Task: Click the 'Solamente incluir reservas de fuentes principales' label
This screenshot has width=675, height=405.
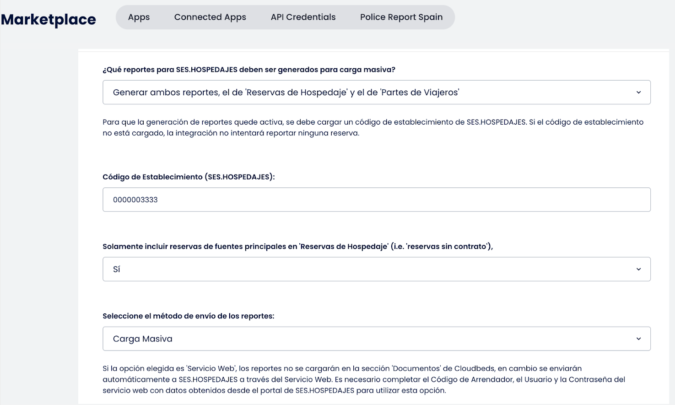Action: (297, 246)
